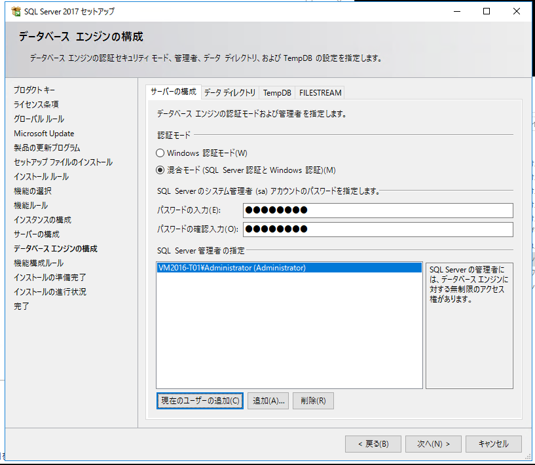Screen dimensions: 535x465
Task: Click サーバーの構成 step in left sidebar
Action: [37, 234]
